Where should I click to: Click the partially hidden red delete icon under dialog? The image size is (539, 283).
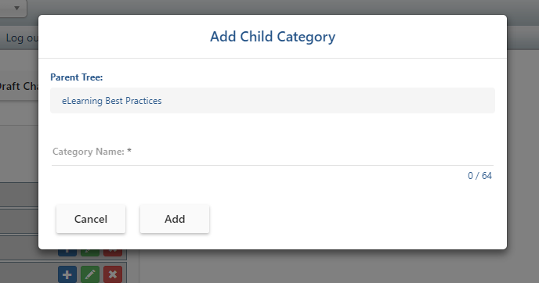tap(113, 253)
